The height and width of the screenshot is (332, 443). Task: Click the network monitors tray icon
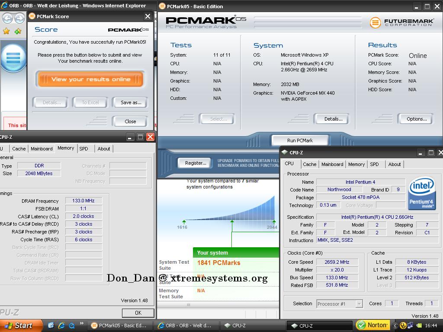(410, 326)
